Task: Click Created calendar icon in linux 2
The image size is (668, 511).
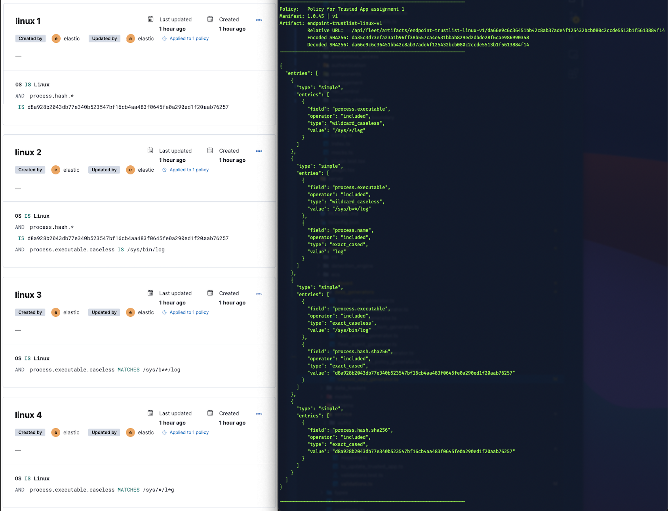Action: point(210,150)
